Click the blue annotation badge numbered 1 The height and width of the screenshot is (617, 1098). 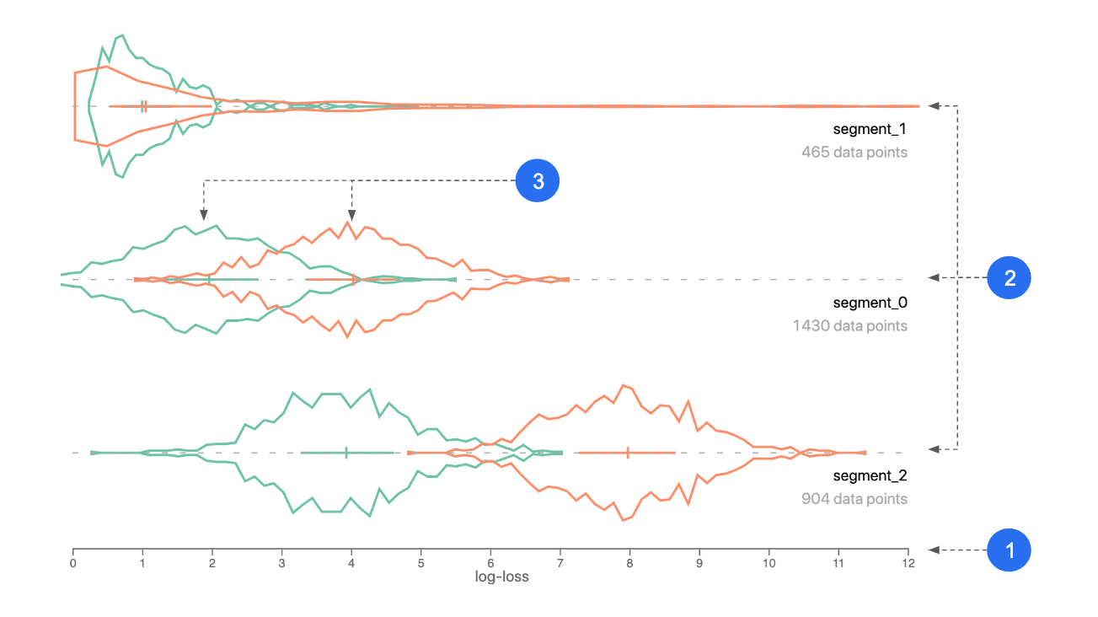(1009, 550)
